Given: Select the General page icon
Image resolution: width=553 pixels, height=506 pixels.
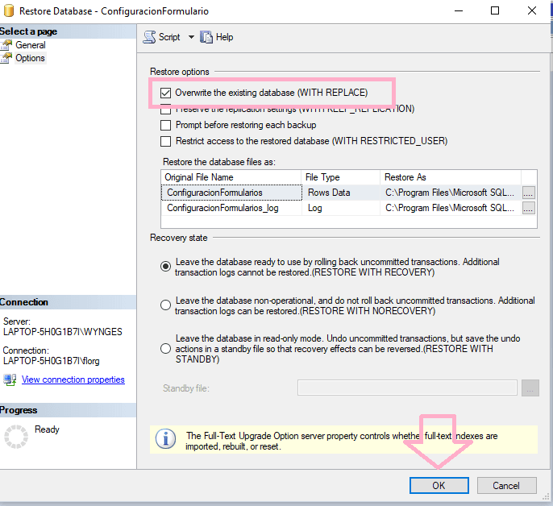Looking at the screenshot, I should point(6,45).
